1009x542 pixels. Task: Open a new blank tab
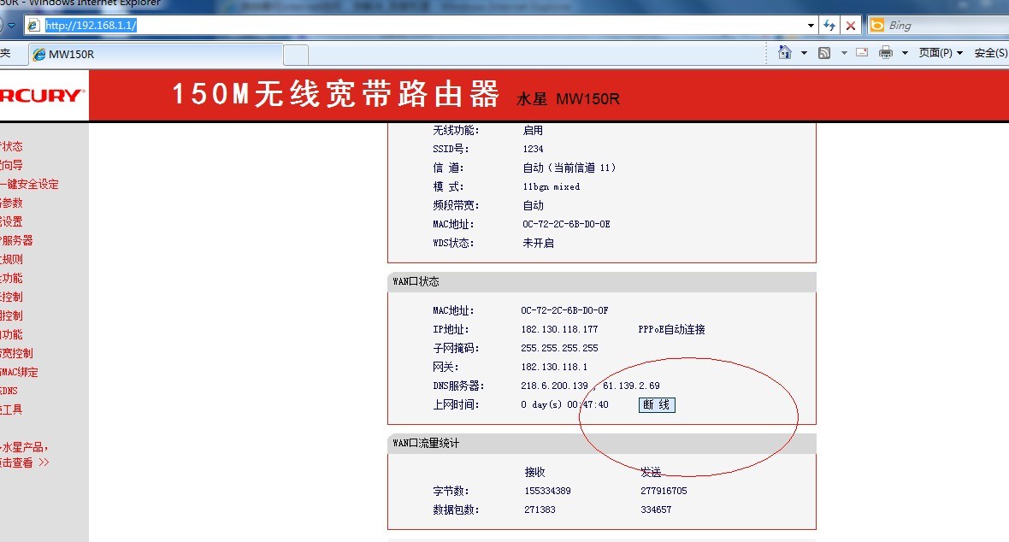tap(295, 55)
